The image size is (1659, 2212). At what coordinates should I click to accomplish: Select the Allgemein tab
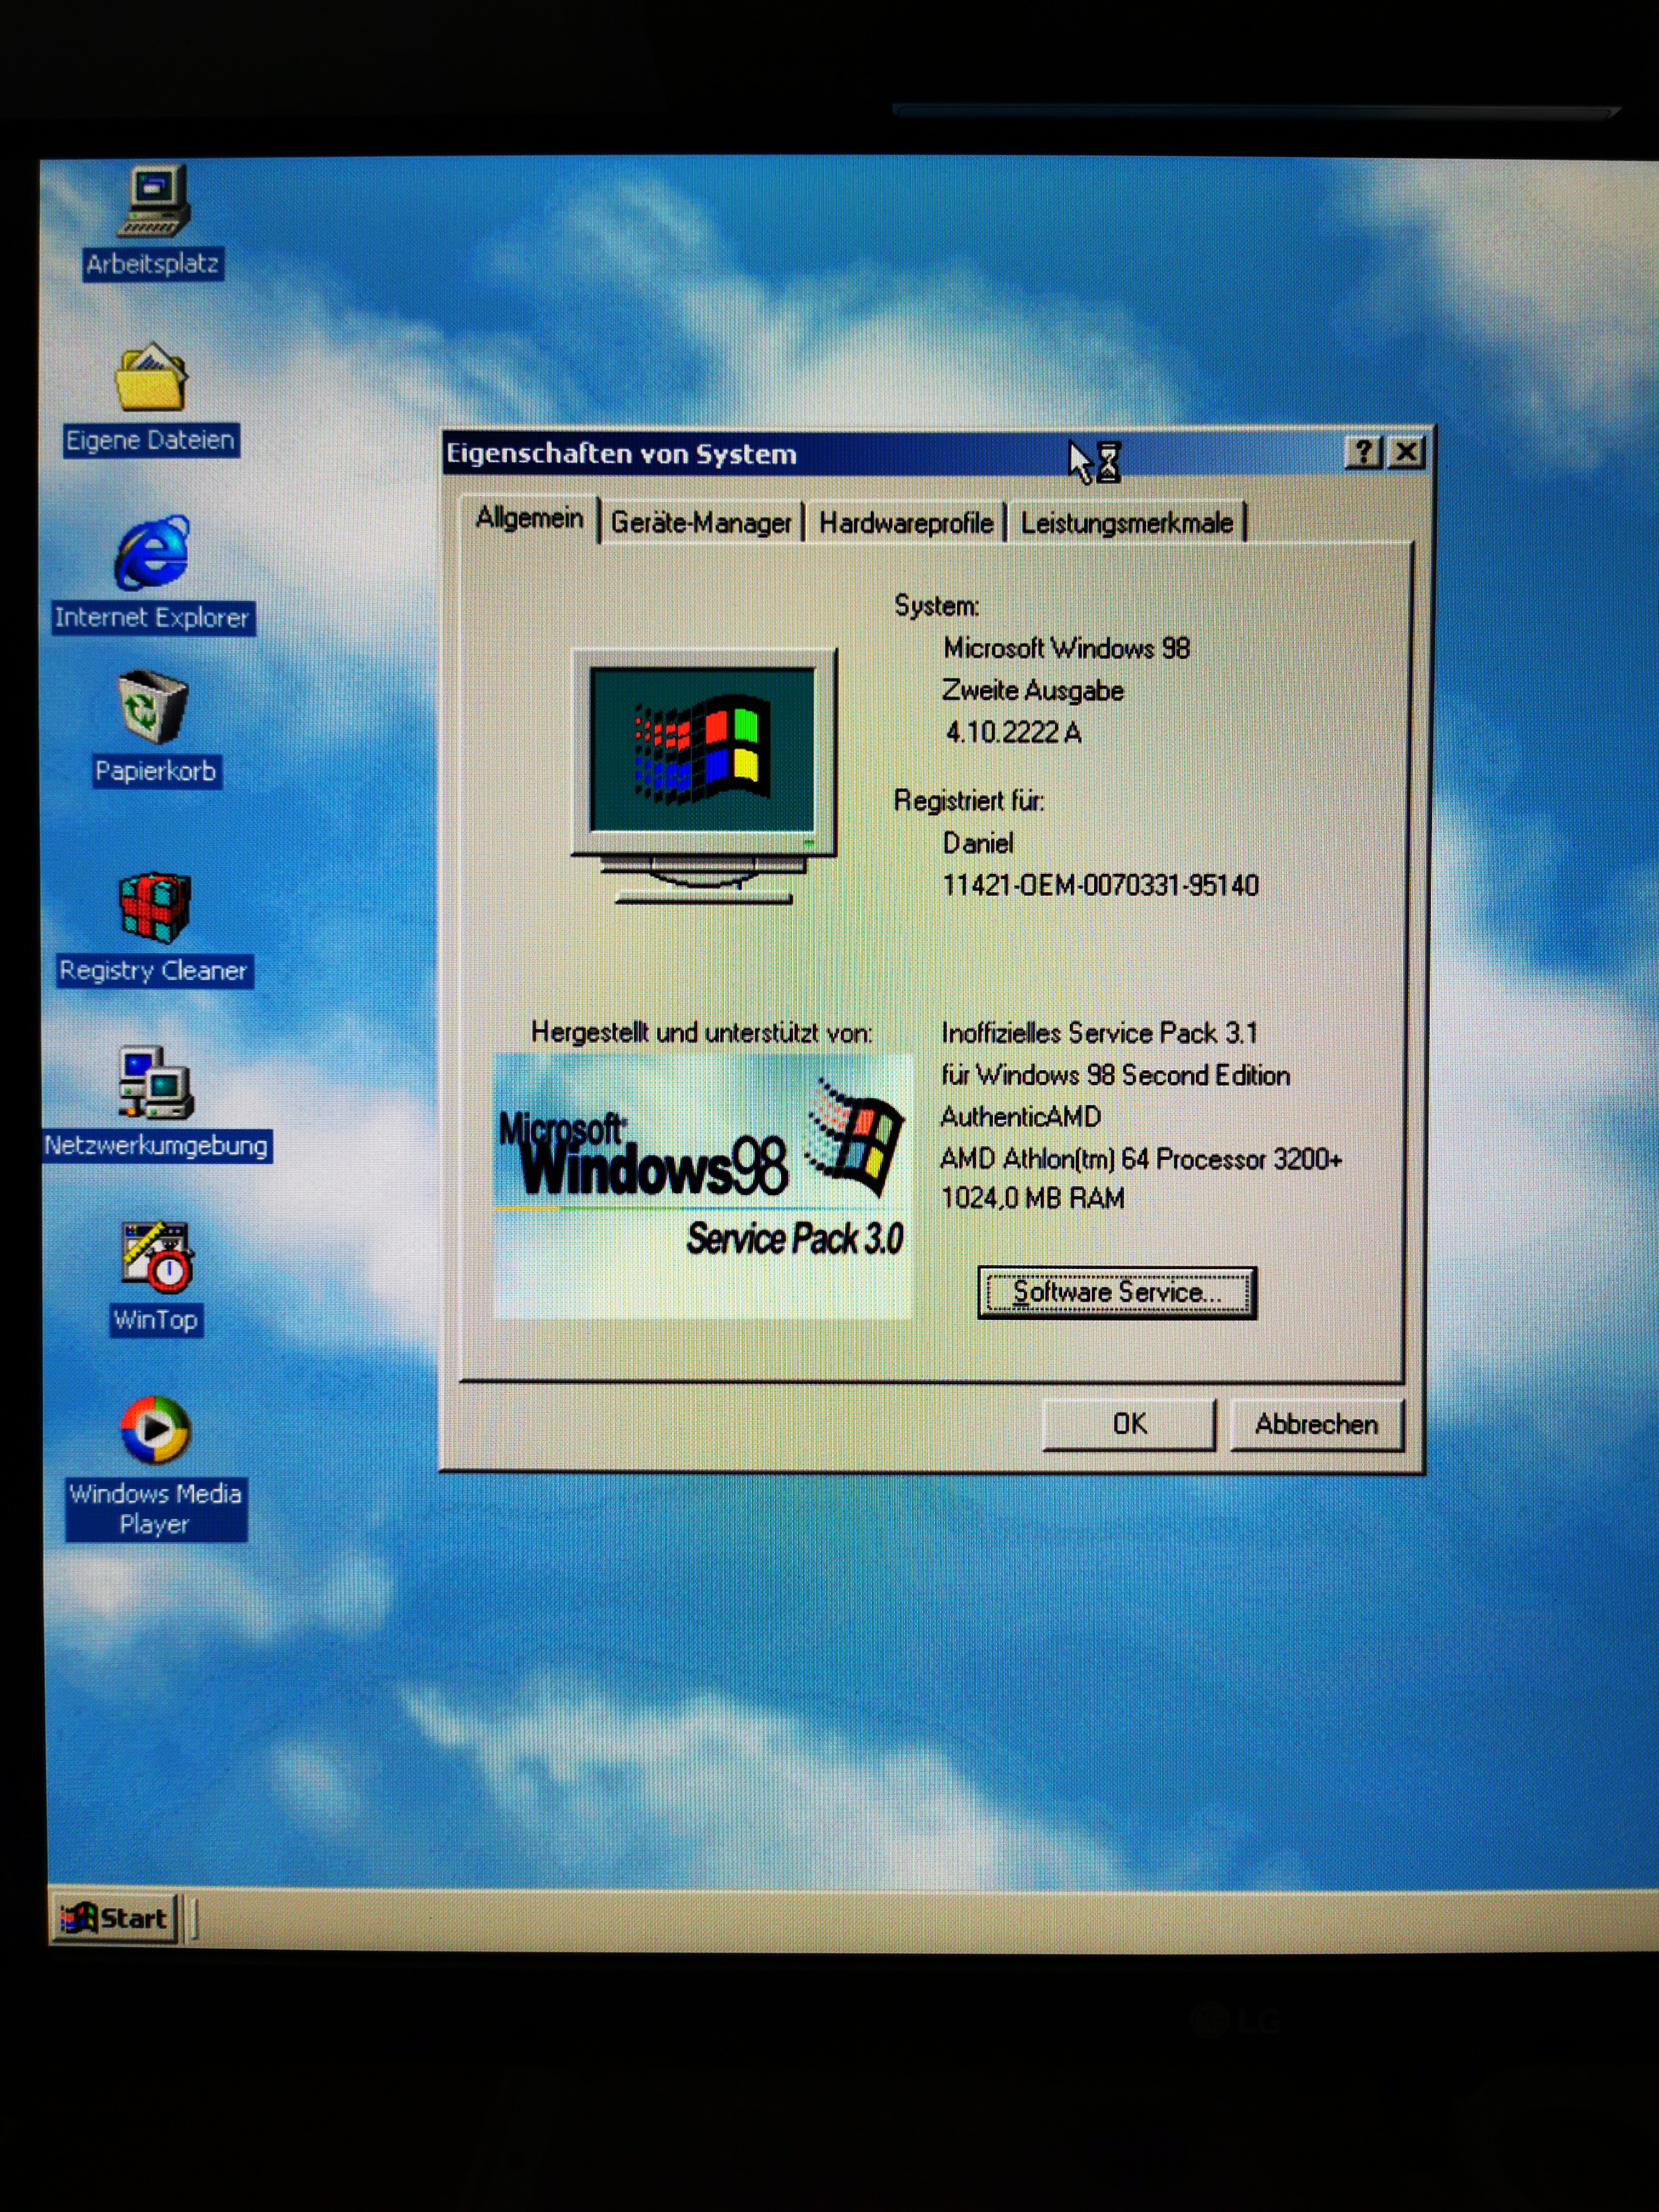tap(529, 519)
